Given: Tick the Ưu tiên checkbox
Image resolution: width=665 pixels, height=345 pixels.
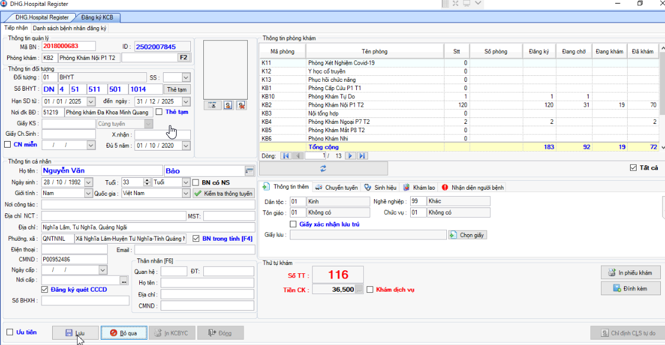Looking at the screenshot, I should tap(9, 333).
